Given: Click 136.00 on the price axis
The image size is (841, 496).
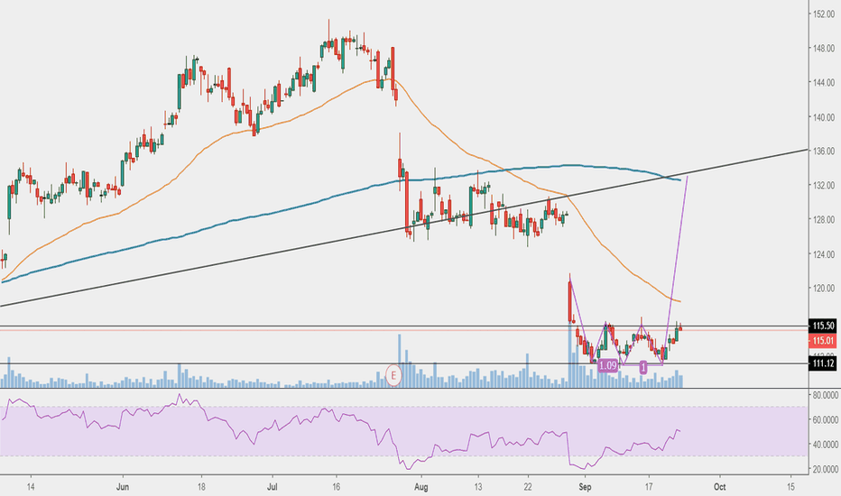Looking at the screenshot, I should [823, 152].
